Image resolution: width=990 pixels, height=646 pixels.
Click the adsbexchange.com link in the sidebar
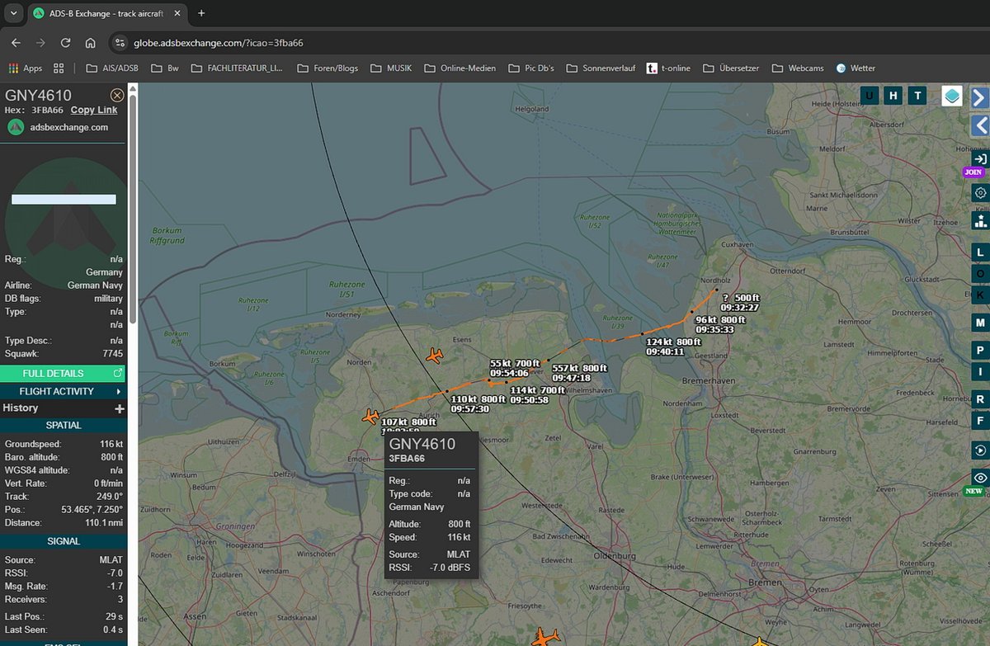point(69,127)
